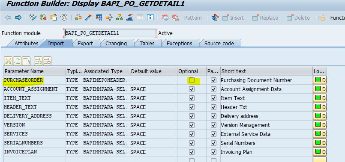Untick Optional checkbox for ACCOUNT_ASSIGNMENT
The image size is (345, 162).
tap(192, 89)
